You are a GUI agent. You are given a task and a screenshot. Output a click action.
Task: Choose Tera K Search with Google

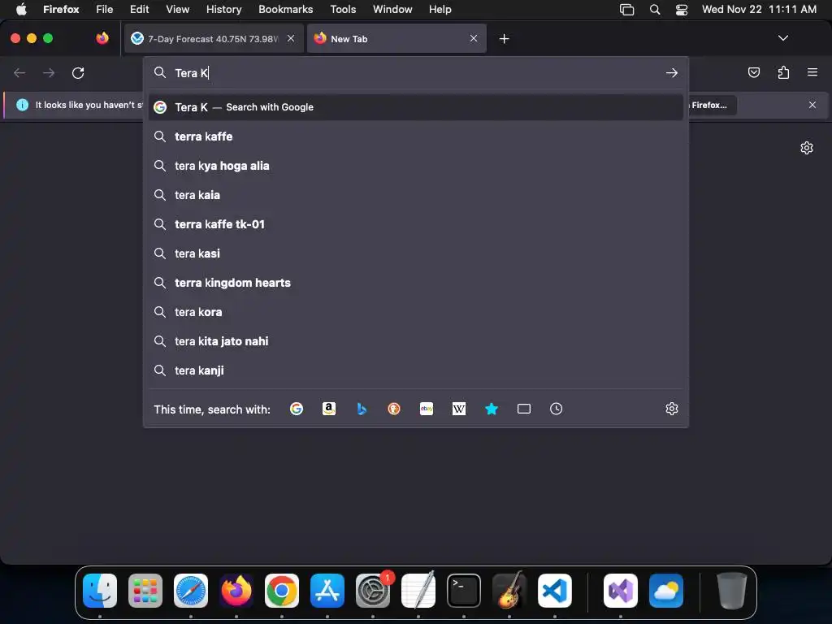(x=415, y=107)
